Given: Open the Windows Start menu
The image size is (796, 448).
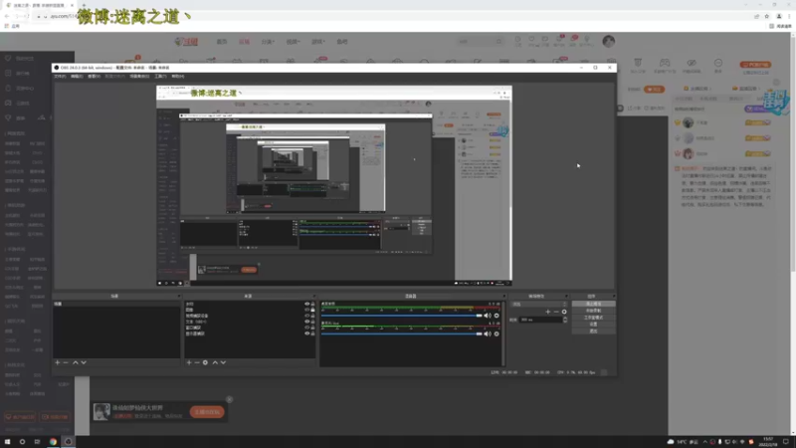Looking at the screenshot, I should point(7,441).
